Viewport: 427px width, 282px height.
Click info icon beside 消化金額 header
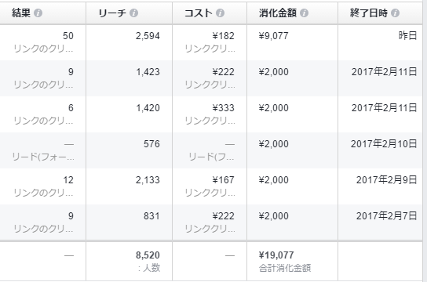[305, 13]
